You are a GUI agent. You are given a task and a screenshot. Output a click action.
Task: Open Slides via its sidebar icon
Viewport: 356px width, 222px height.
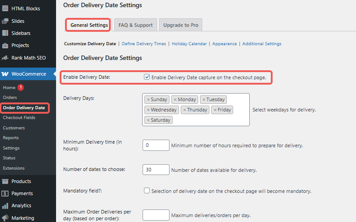(5, 21)
